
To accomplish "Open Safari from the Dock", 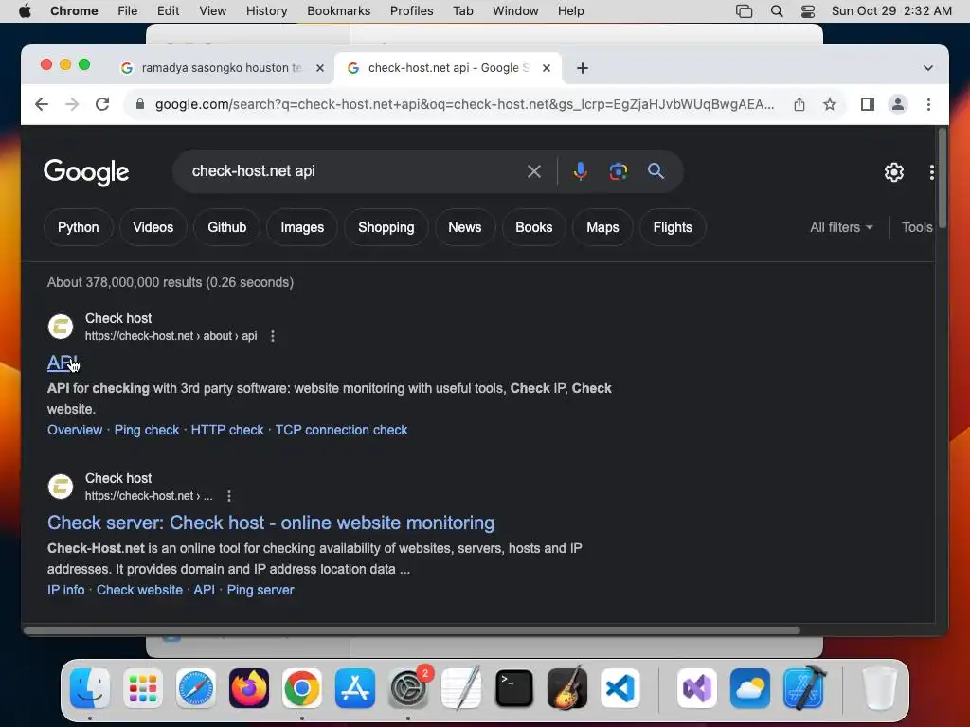I will pyautogui.click(x=196, y=688).
